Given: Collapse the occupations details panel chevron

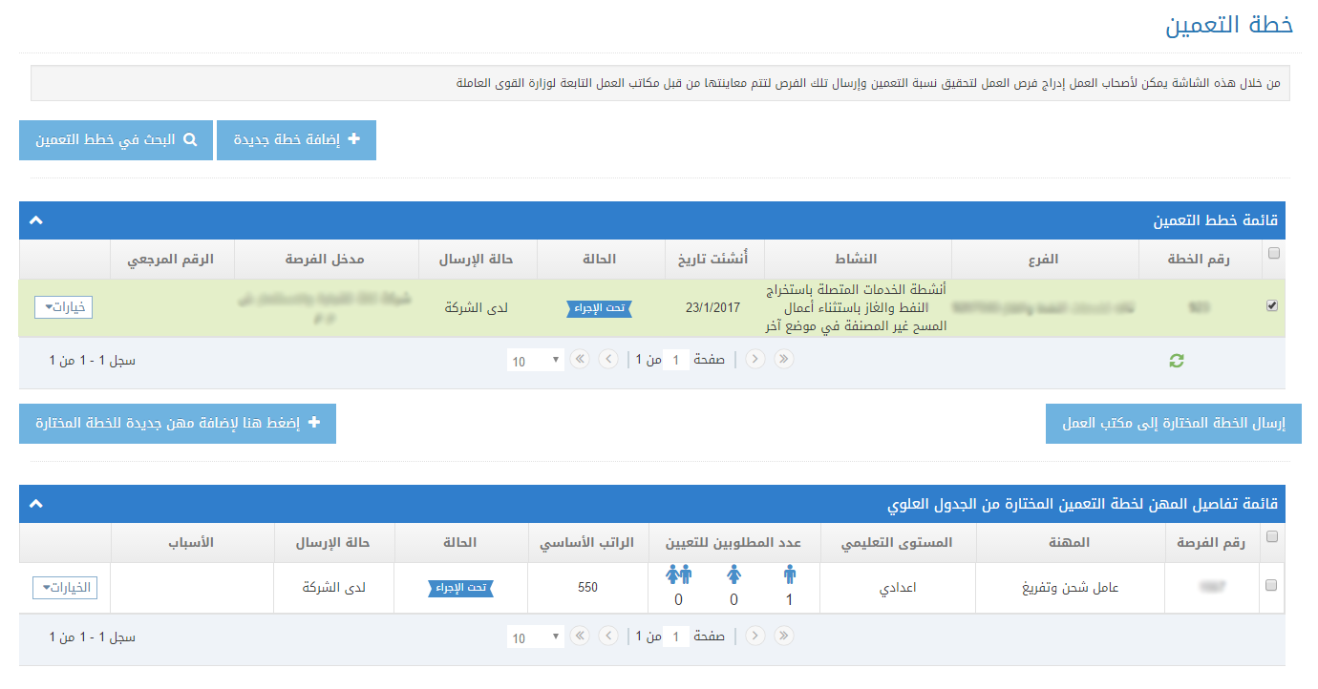Looking at the screenshot, I should pyautogui.click(x=36, y=504).
